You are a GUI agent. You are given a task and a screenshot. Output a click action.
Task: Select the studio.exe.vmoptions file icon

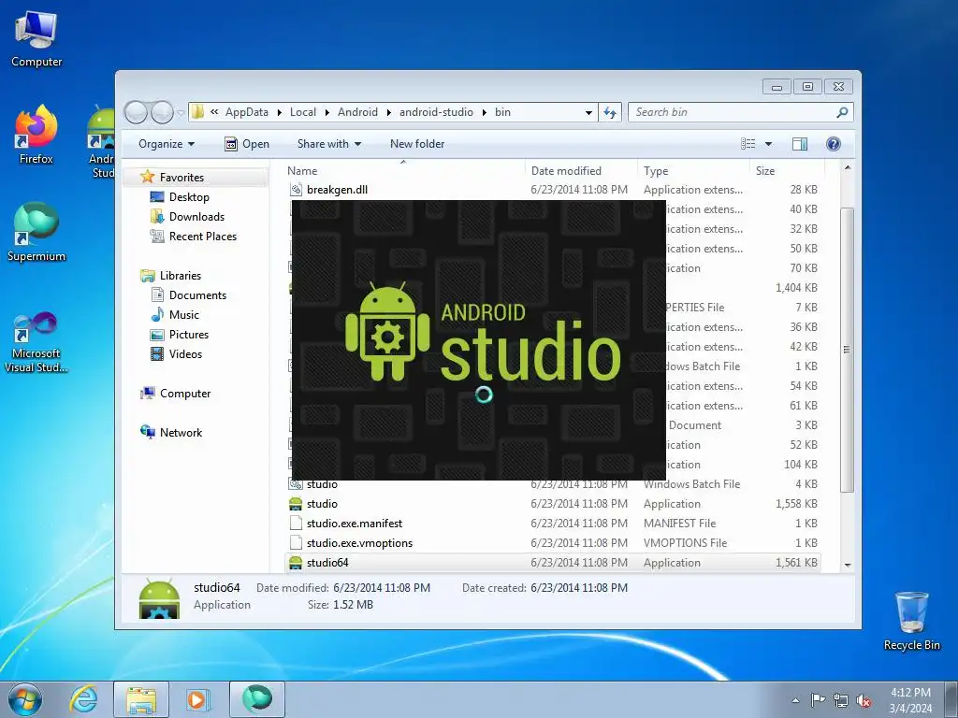[296, 543]
